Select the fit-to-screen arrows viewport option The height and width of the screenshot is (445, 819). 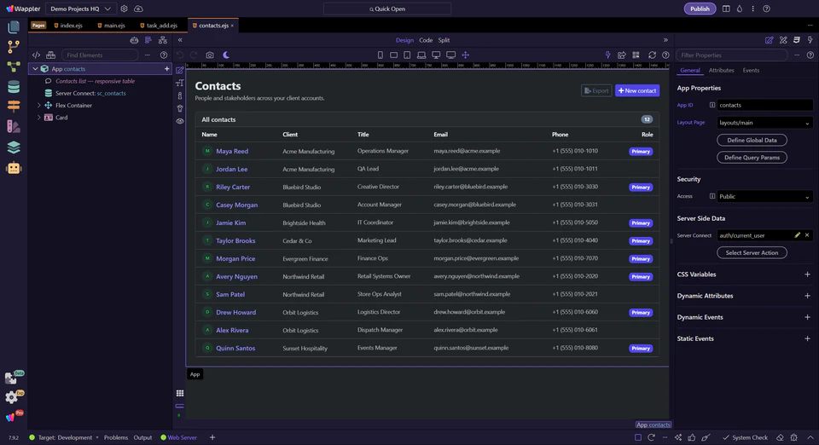coord(466,55)
